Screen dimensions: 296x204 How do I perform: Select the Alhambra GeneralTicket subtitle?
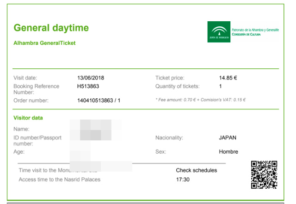pos(44,43)
